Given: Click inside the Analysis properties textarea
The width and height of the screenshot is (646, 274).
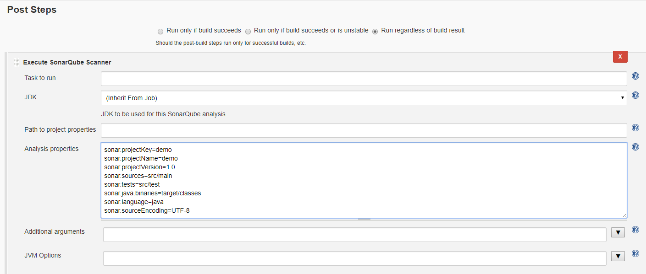Looking at the screenshot, I should coord(364,180).
